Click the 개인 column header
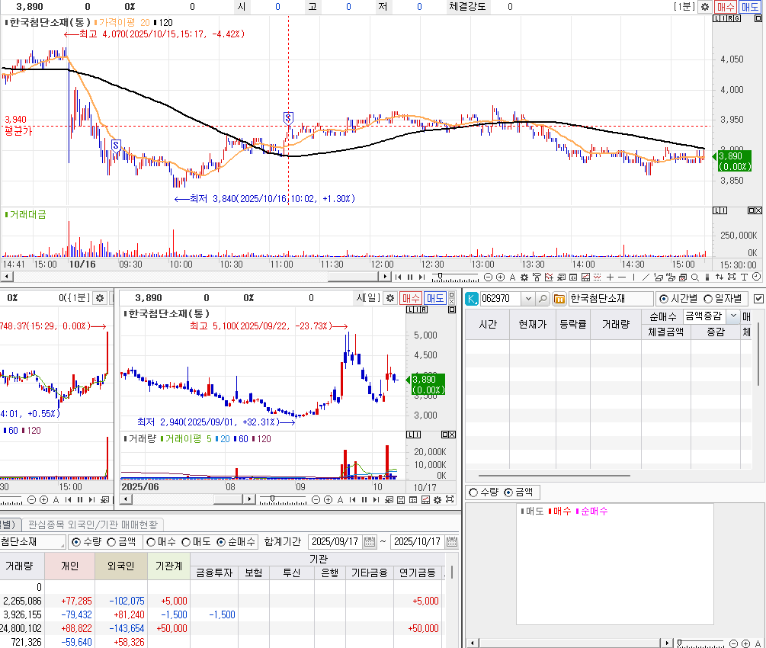The width and height of the screenshot is (766, 648). click(x=70, y=566)
